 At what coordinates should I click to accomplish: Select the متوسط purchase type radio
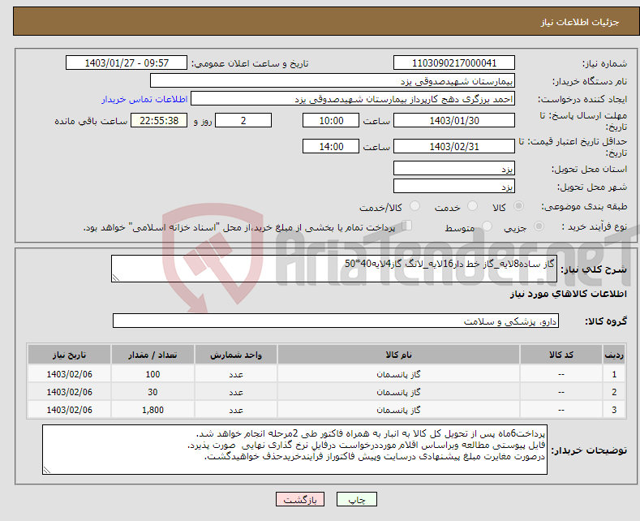(x=487, y=226)
